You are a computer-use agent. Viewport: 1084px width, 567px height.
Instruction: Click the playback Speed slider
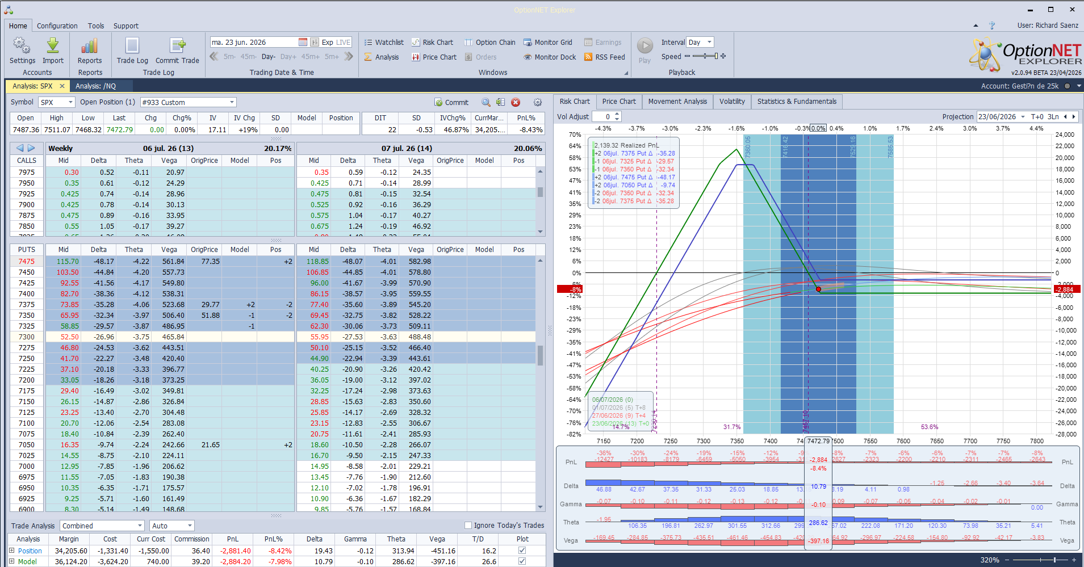pyautogui.click(x=705, y=56)
